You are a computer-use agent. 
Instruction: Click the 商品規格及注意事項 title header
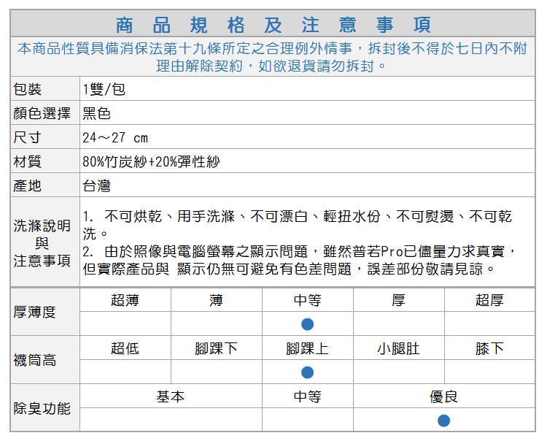pyautogui.click(x=273, y=24)
